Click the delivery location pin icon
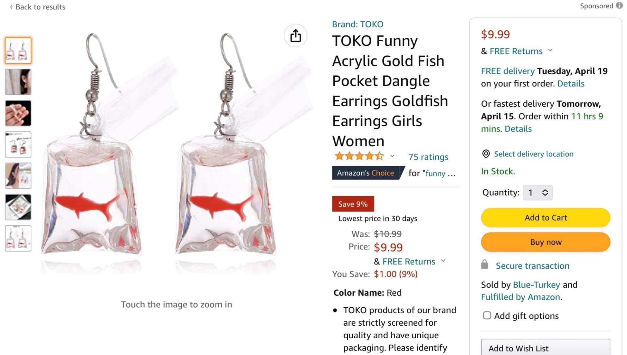The height and width of the screenshot is (355, 627). (486, 154)
